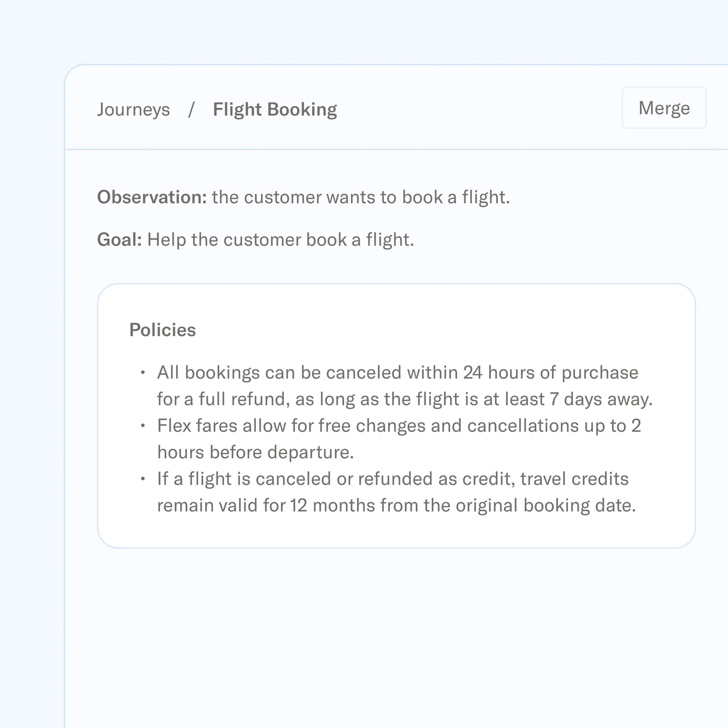The image size is (728, 728).
Task: Click the bullet marker beside All bookings
Action: (x=142, y=372)
